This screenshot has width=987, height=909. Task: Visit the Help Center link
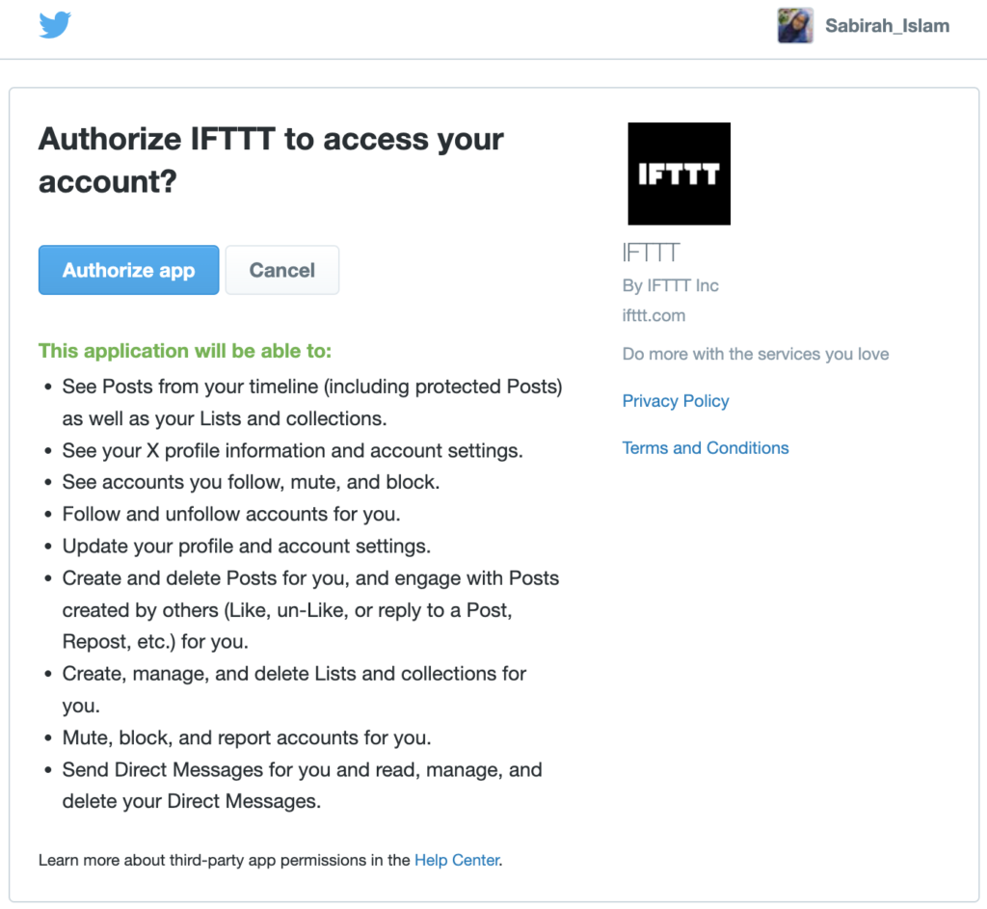[457, 860]
